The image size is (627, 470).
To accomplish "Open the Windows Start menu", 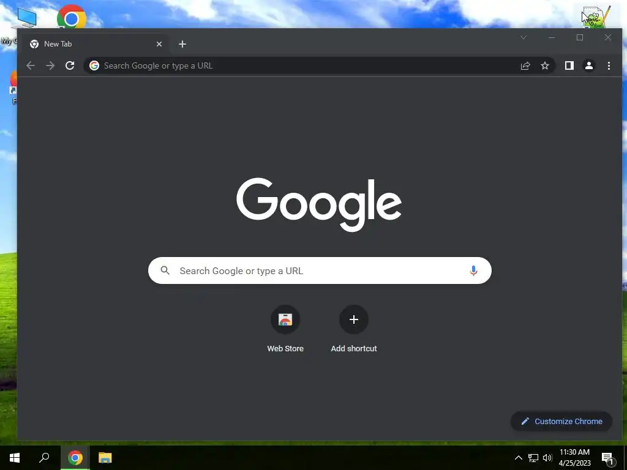I will pos(15,458).
